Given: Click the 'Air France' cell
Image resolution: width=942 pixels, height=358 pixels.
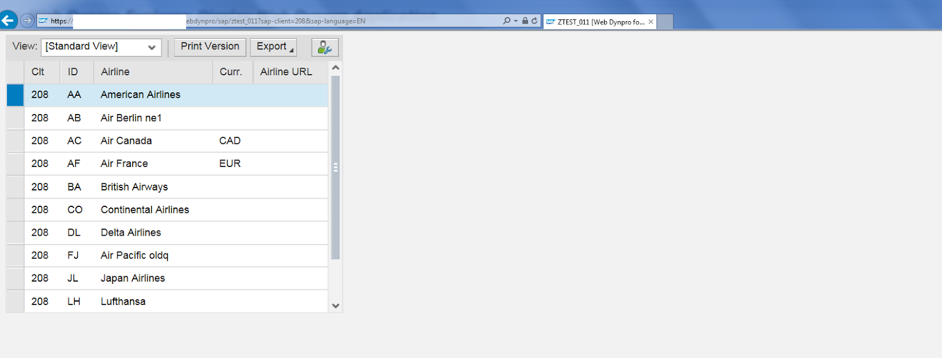Looking at the screenshot, I should (153, 164).
